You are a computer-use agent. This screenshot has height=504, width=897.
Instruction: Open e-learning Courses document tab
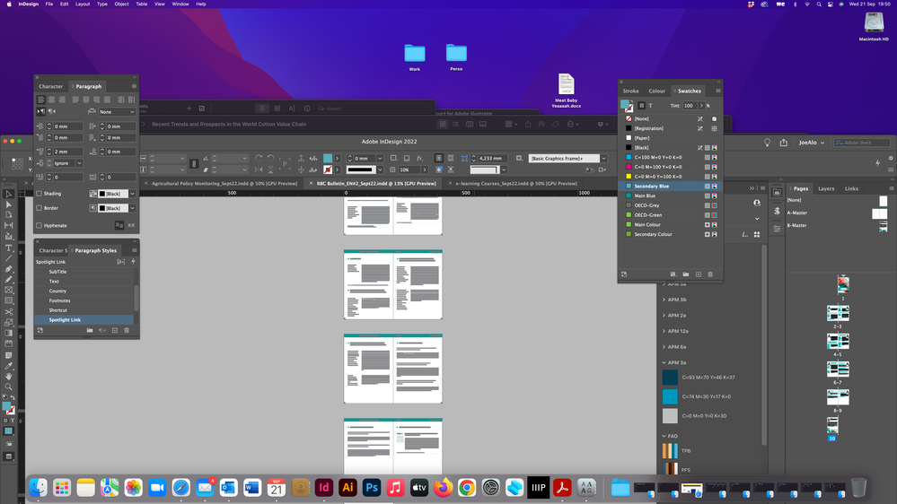(516, 184)
